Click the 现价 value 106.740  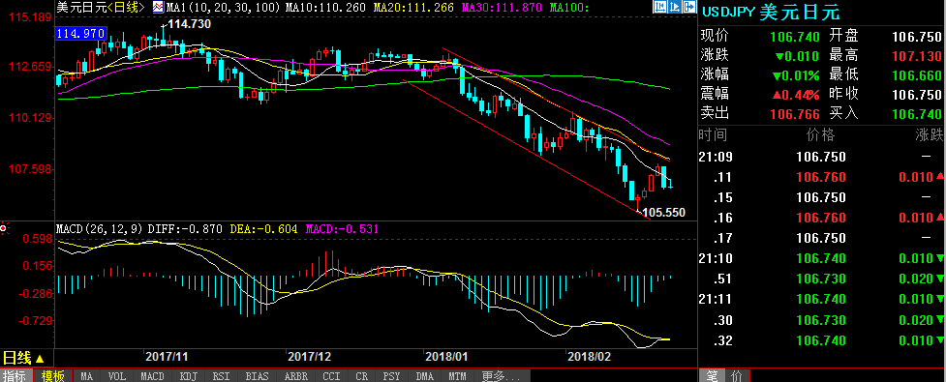[795, 37]
